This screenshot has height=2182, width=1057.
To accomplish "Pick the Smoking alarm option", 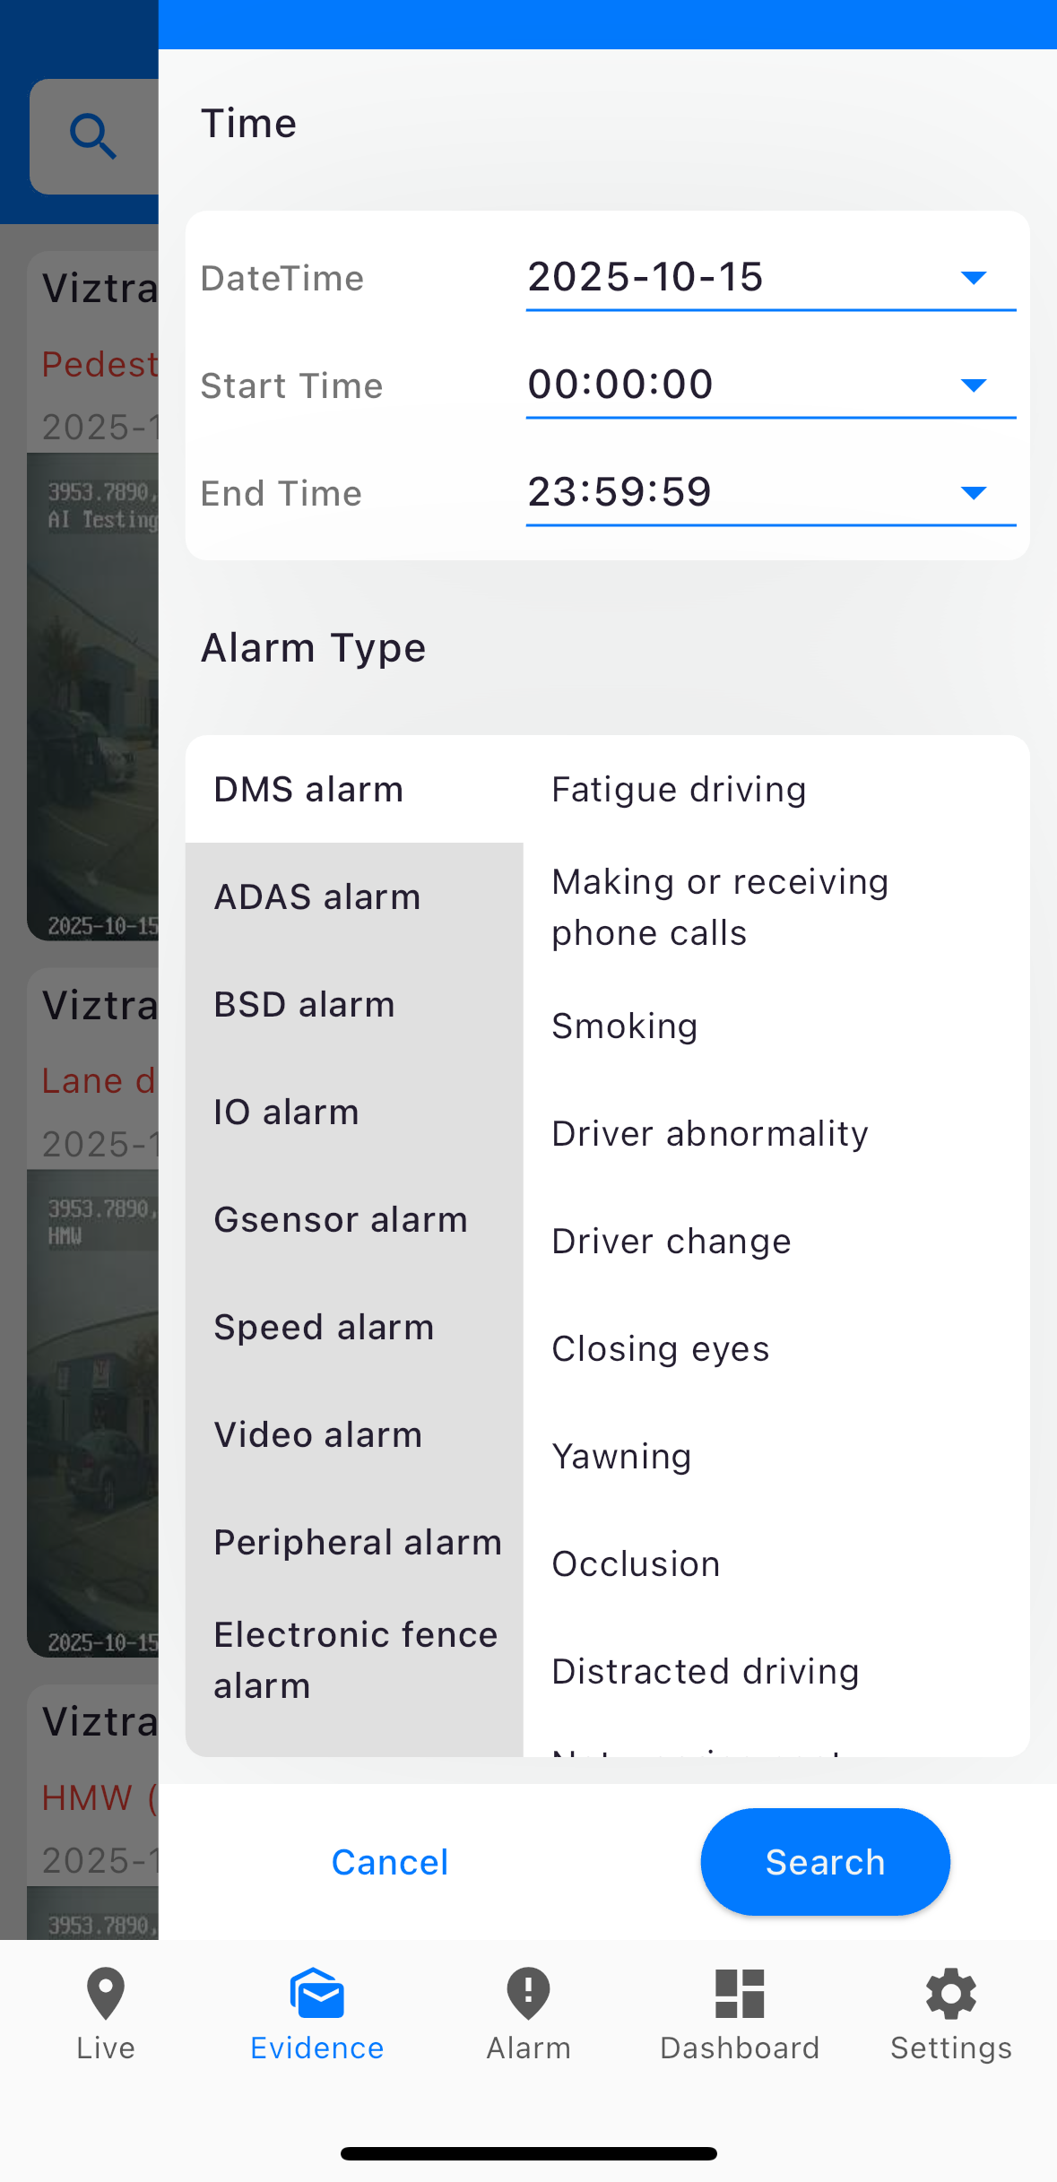I will (x=625, y=1026).
